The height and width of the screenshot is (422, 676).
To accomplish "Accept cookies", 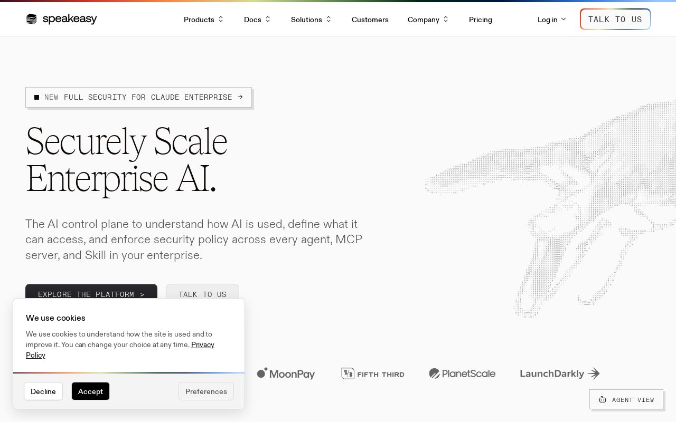I will coord(90,391).
